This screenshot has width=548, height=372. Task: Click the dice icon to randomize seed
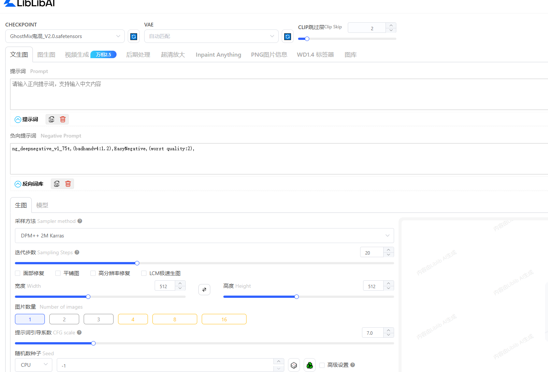tap(294, 365)
